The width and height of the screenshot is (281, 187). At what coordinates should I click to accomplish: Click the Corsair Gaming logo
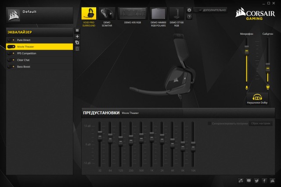(x=255, y=14)
